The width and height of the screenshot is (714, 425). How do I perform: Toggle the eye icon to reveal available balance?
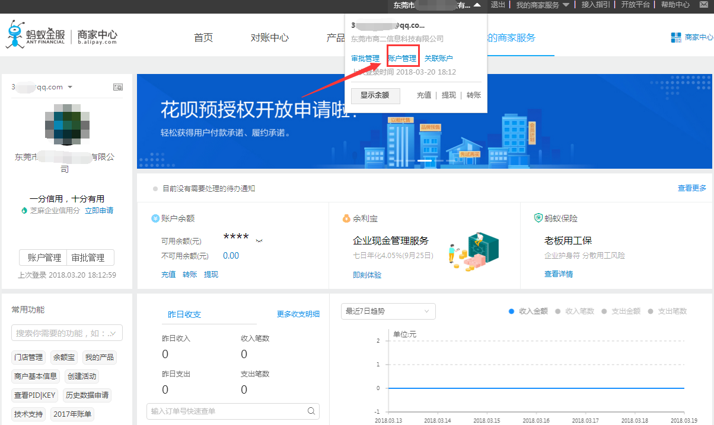coord(259,240)
